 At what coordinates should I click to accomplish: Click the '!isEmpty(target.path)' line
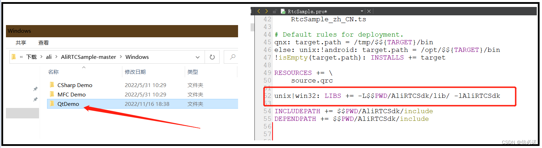tap(360, 57)
